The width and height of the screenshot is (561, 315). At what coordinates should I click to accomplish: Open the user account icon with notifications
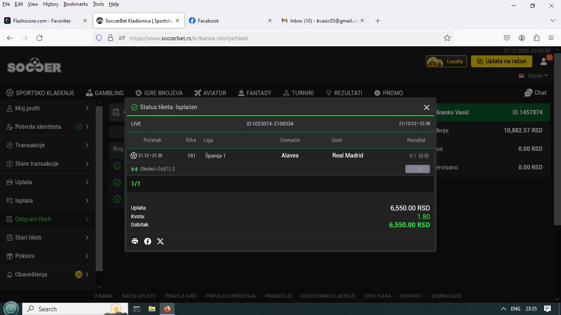pos(544,61)
